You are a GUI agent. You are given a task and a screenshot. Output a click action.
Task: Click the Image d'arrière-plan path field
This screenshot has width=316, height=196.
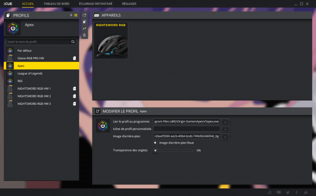[x=186, y=136]
